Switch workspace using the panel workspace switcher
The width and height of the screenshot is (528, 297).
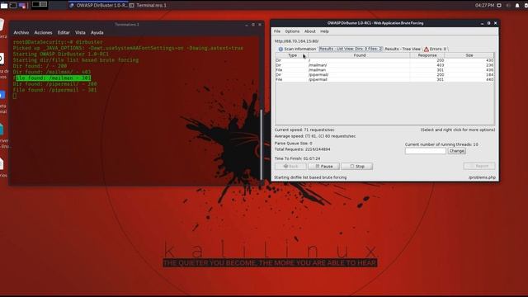pyautogui.click(x=40, y=5)
